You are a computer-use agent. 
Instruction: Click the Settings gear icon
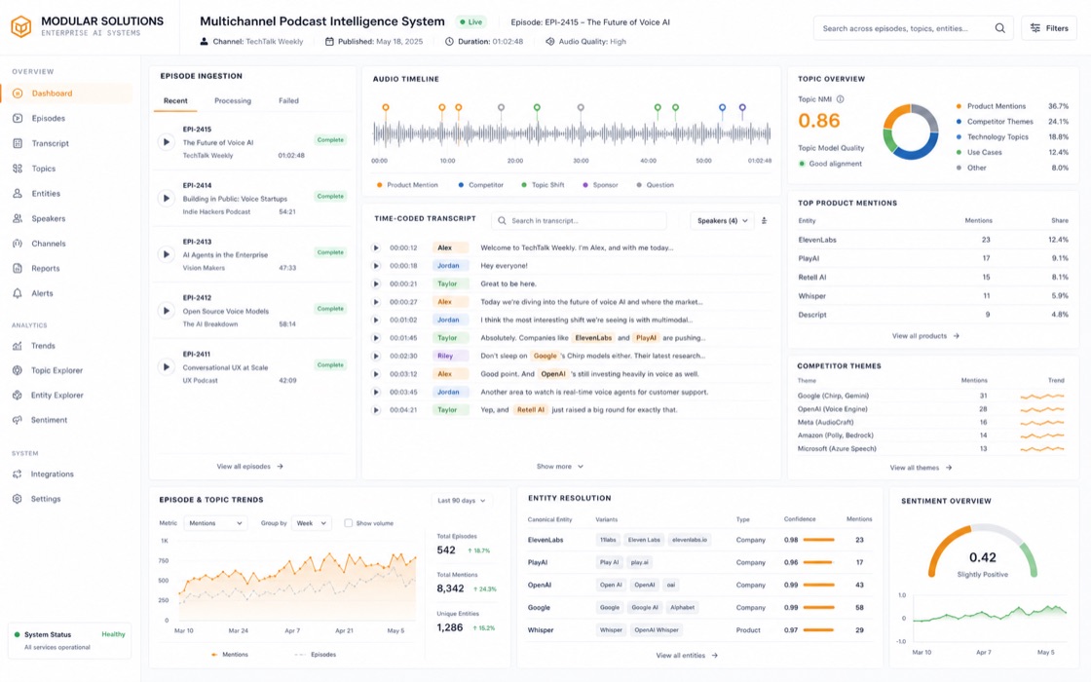18,499
